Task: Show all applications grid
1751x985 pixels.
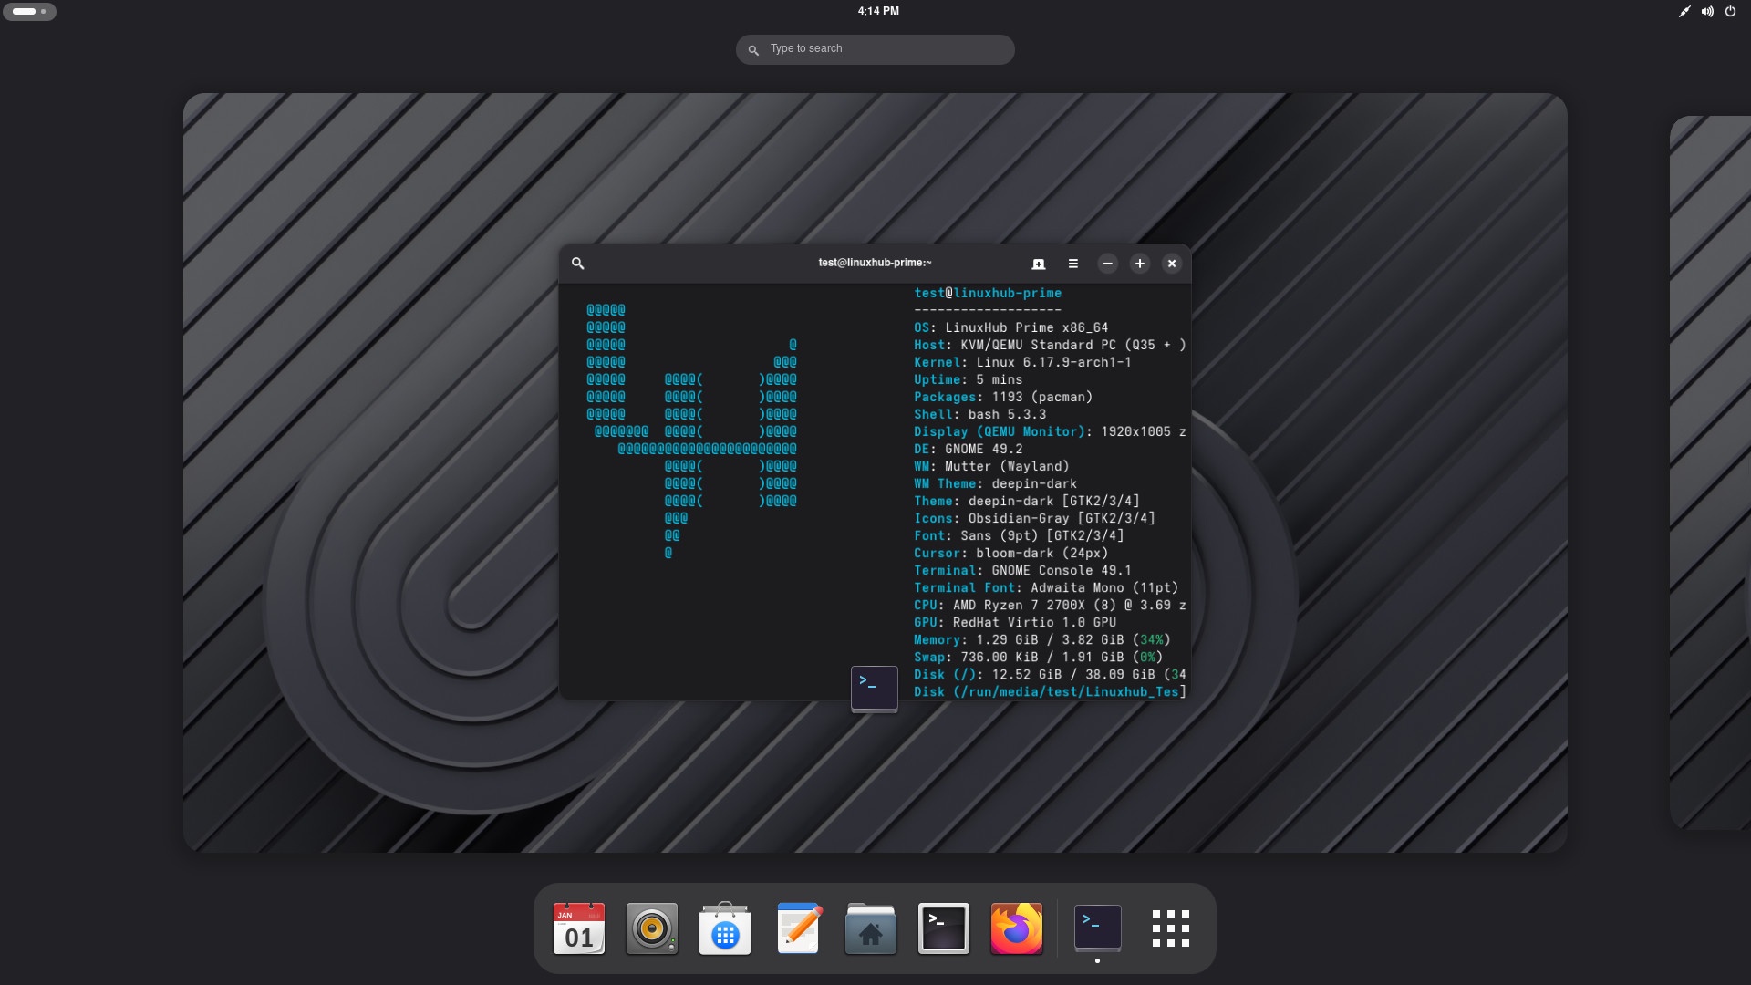Action: click(1171, 929)
